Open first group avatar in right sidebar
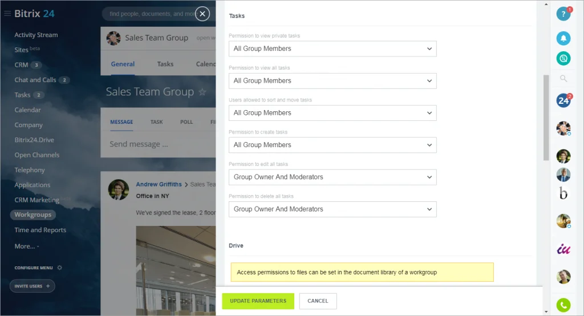 pyautogui.click(x=563, y=128)
